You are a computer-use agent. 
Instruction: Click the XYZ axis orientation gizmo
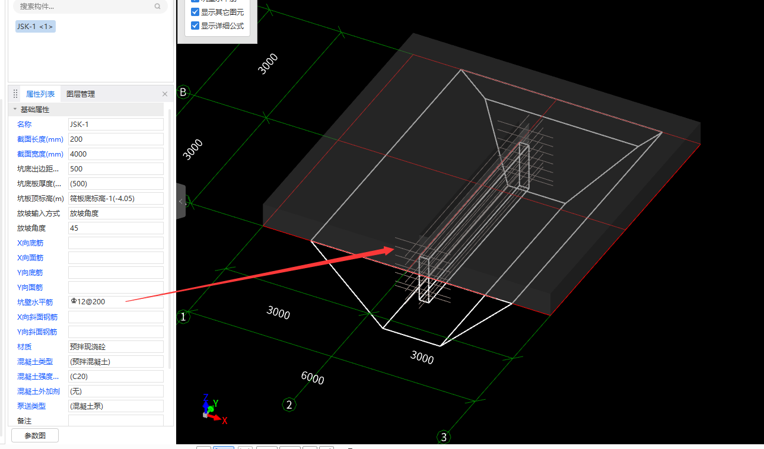[214, 409]
